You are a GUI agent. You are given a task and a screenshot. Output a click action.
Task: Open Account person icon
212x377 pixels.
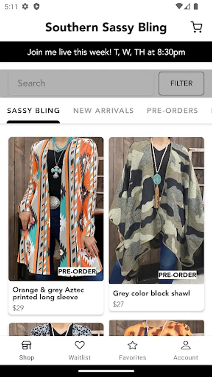coord(186,345)
